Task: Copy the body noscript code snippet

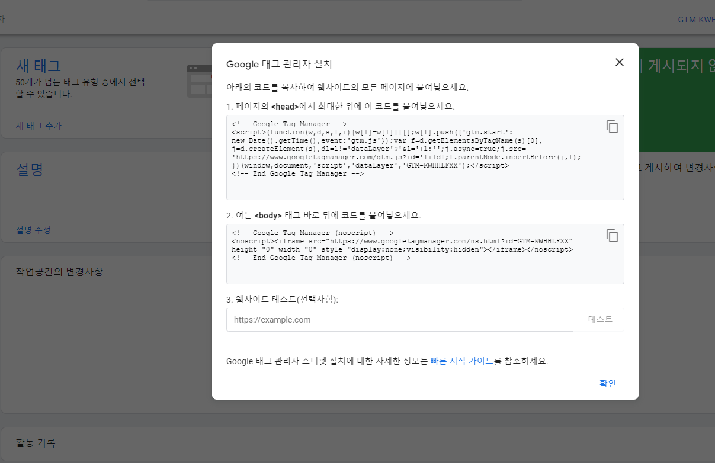Action: click(x=612, y=236)
